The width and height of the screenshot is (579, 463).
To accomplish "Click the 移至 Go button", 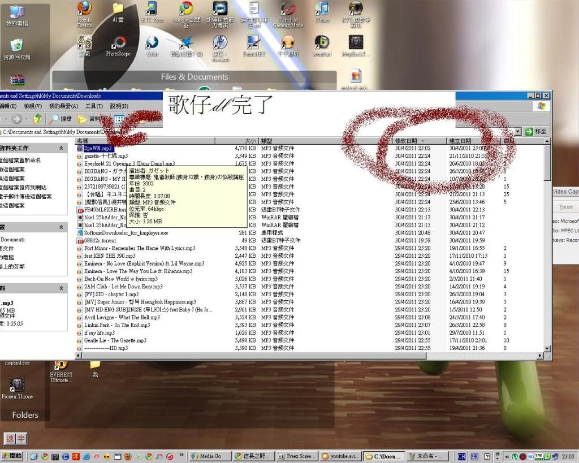I will [536, 132].
